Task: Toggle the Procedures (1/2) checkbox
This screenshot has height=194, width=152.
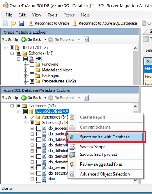Action: [32, 81]
